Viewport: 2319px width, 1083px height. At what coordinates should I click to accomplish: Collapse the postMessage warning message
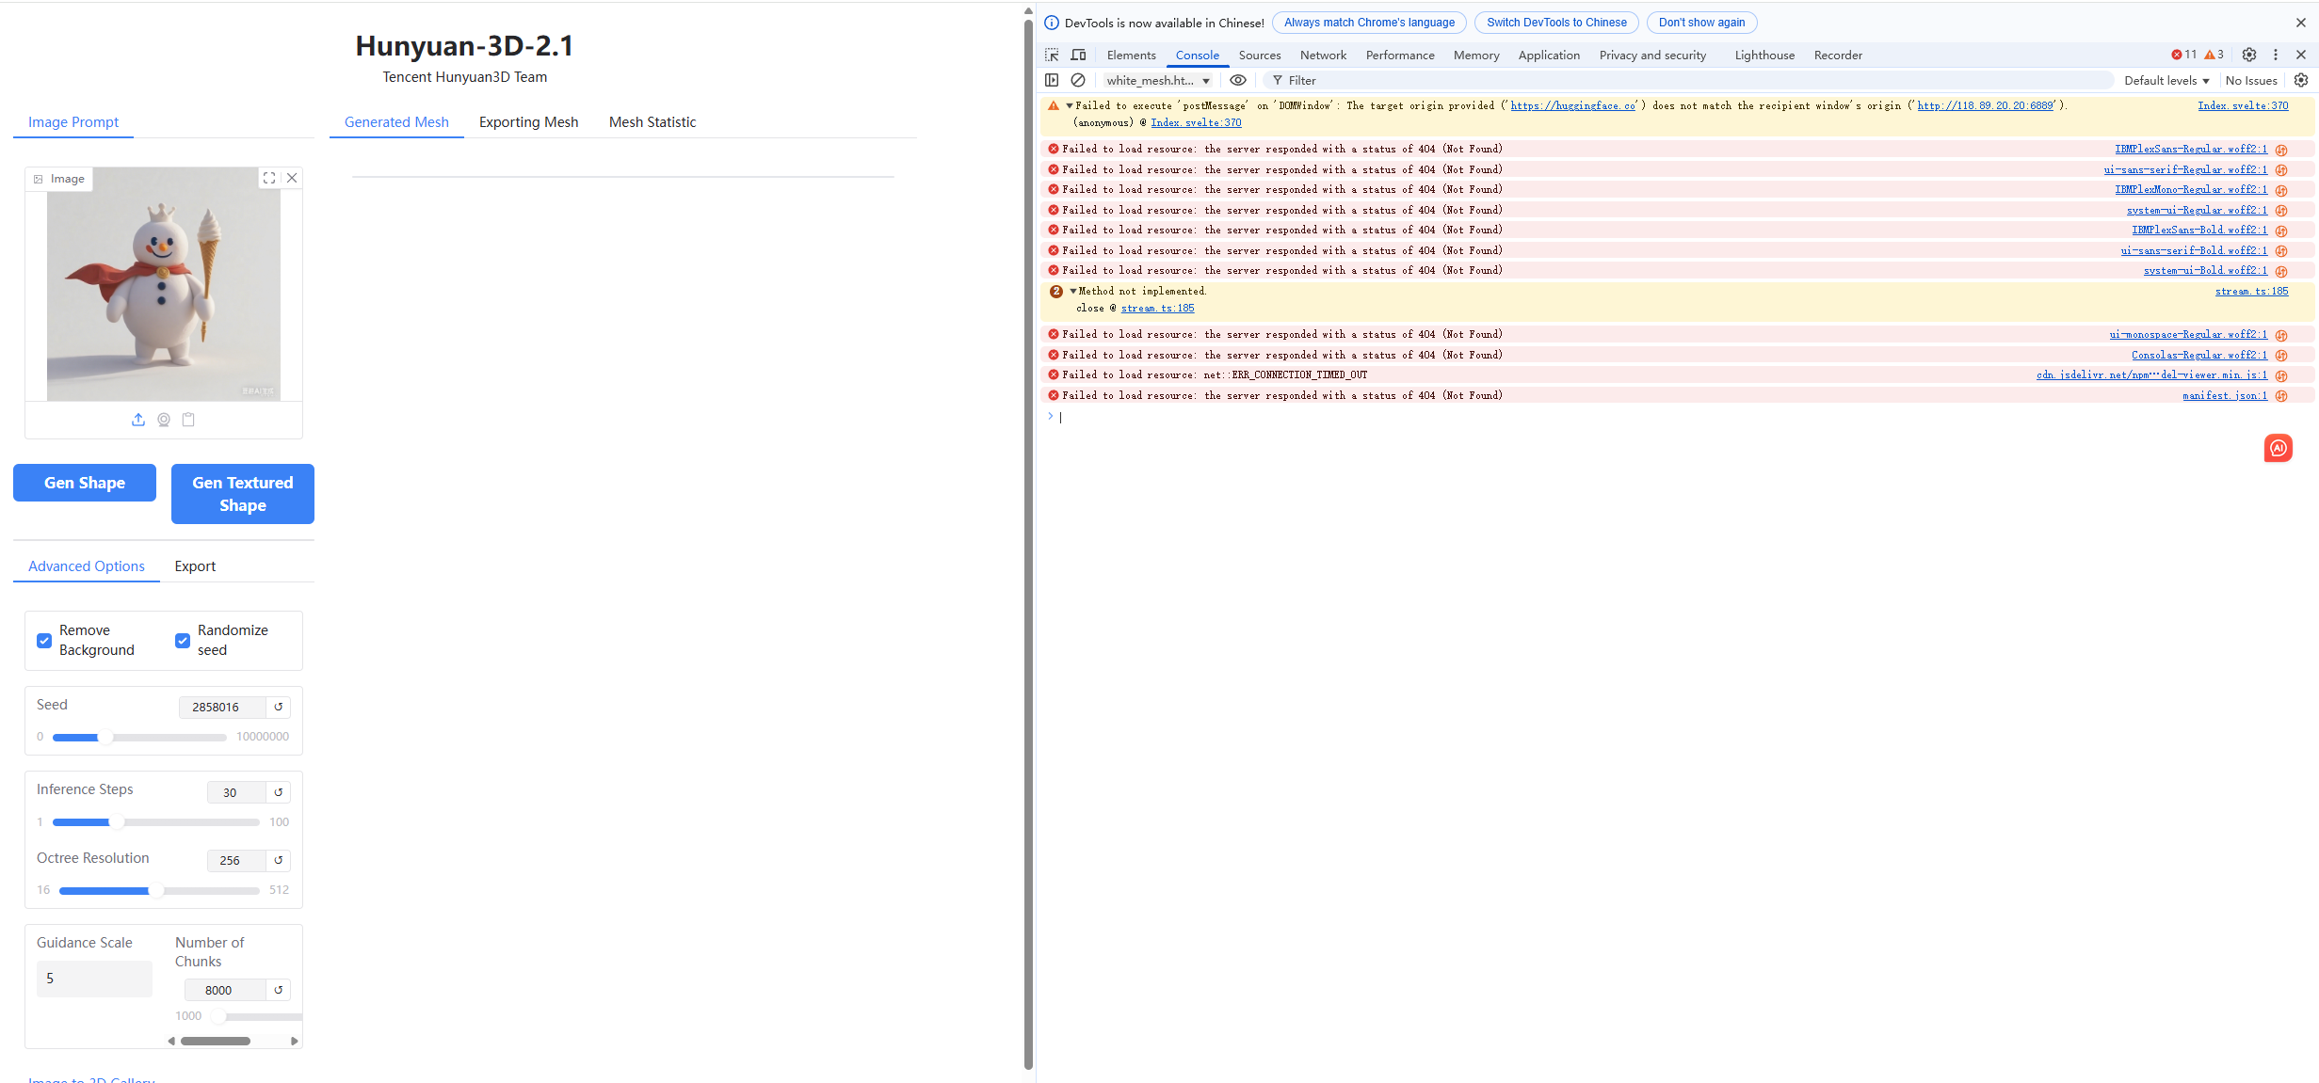[x=1070, y=106]
